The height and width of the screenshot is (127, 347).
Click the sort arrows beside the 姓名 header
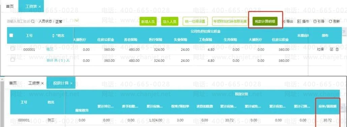click(x=53, y=36)
